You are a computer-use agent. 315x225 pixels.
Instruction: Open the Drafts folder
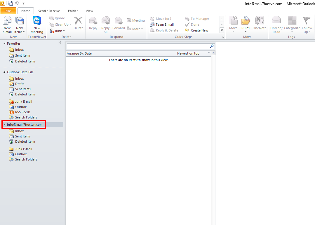pos(17,84)
